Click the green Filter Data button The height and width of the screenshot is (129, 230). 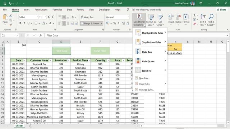pos(61,51)
